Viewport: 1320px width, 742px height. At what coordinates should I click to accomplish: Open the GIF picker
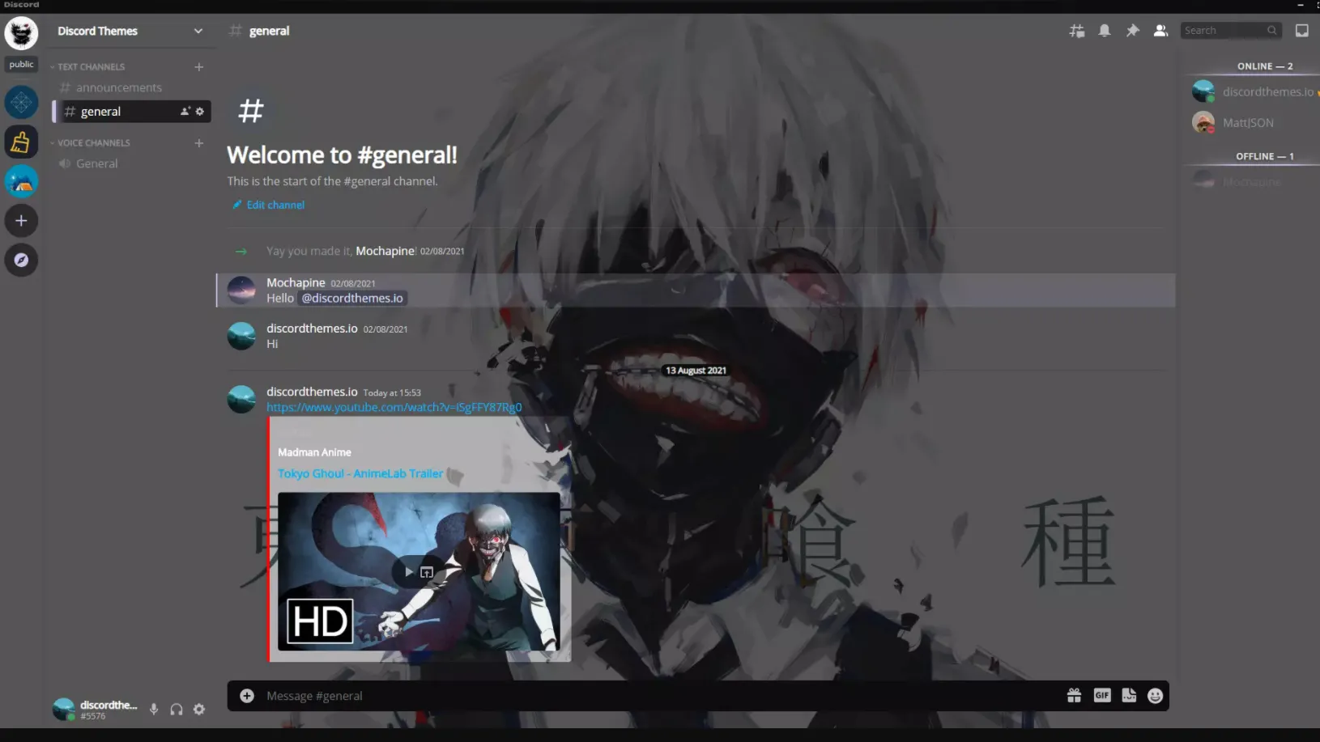point(1102,696)
